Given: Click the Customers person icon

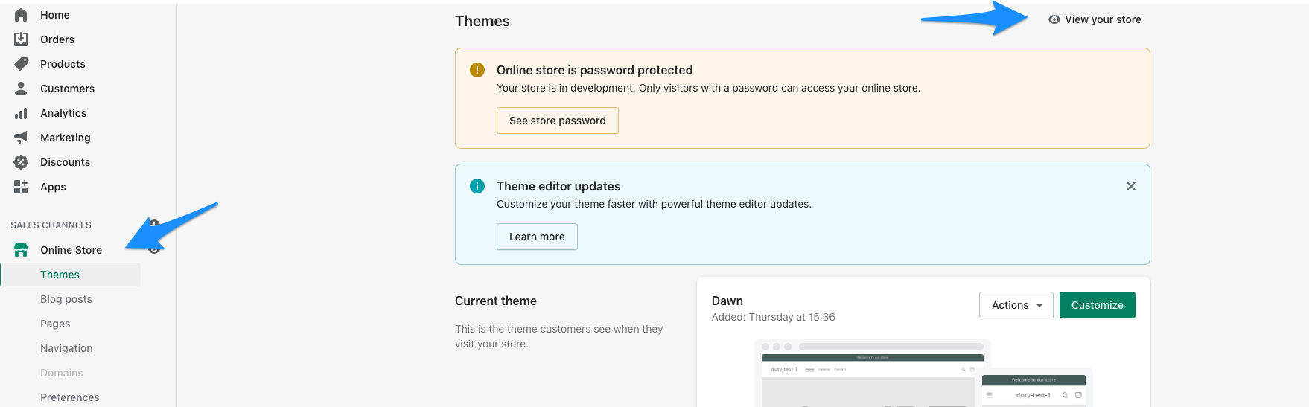Looking at the screenshot, I should (x=21, y=89).
